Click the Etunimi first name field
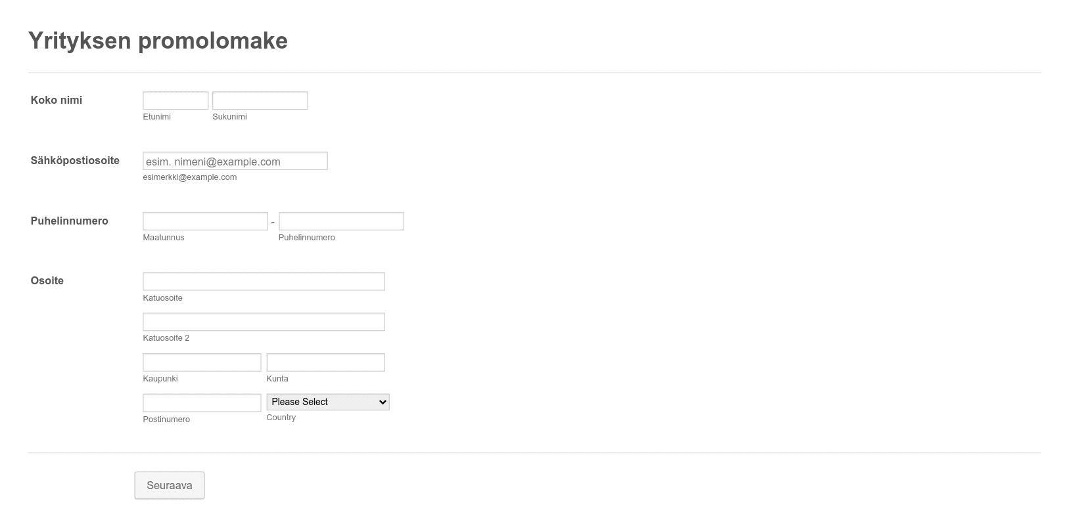This screenshot has width=1070, height=518. [x=175, y=100]
